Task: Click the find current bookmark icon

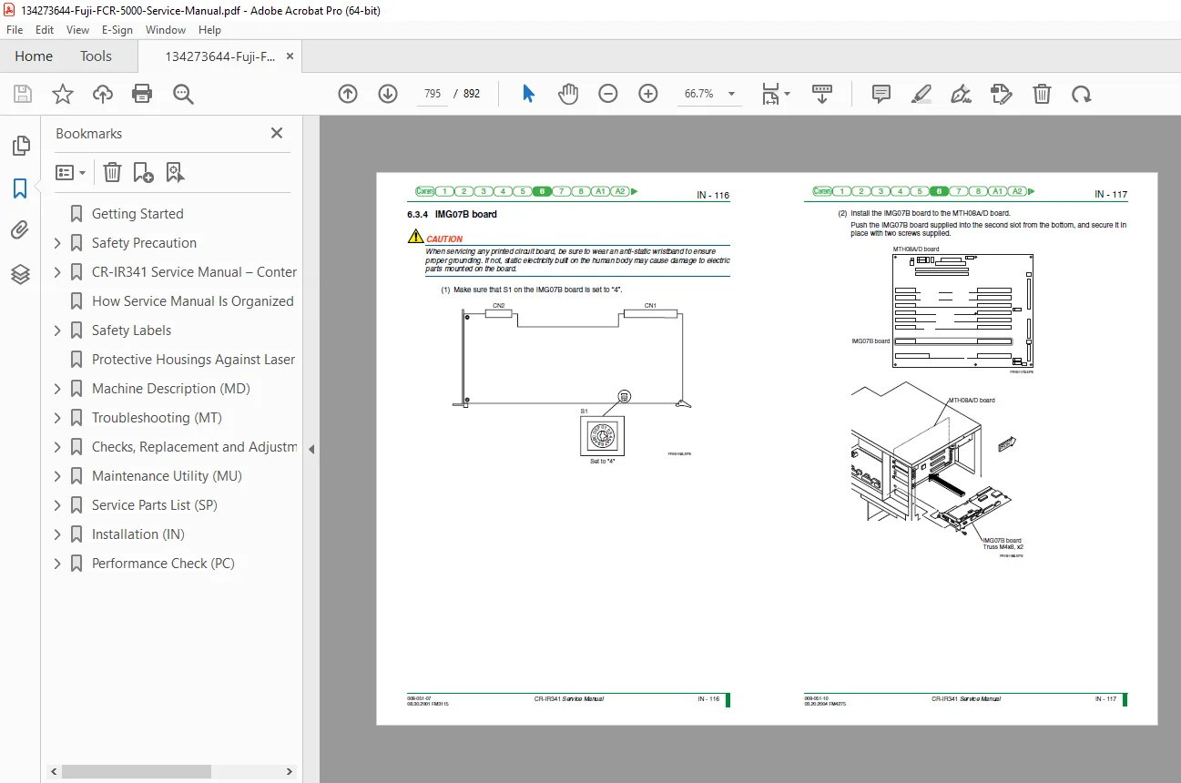Action: click(175, 172)
